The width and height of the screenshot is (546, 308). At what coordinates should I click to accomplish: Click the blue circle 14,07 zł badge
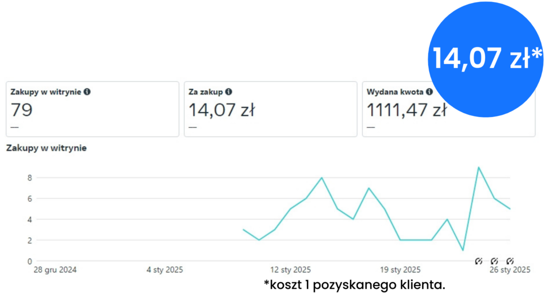point(486,59)
